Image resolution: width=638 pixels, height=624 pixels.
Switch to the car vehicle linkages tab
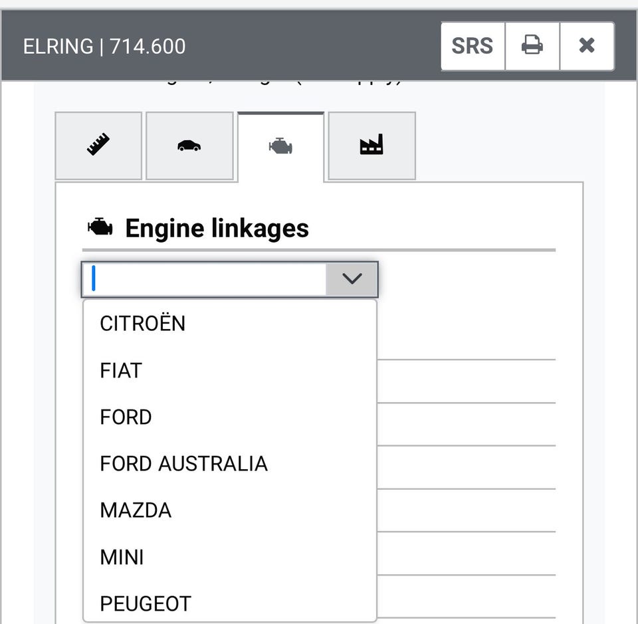[x=189, y=146]
